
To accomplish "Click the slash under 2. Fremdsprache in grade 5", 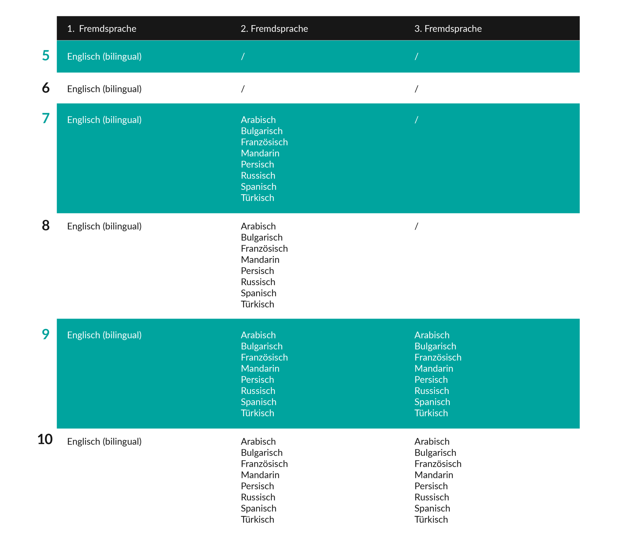I will 243,57.
